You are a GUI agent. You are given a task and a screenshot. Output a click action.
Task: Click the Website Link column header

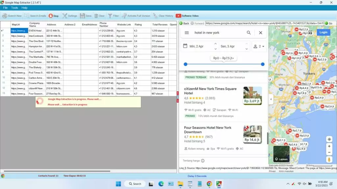124,24
